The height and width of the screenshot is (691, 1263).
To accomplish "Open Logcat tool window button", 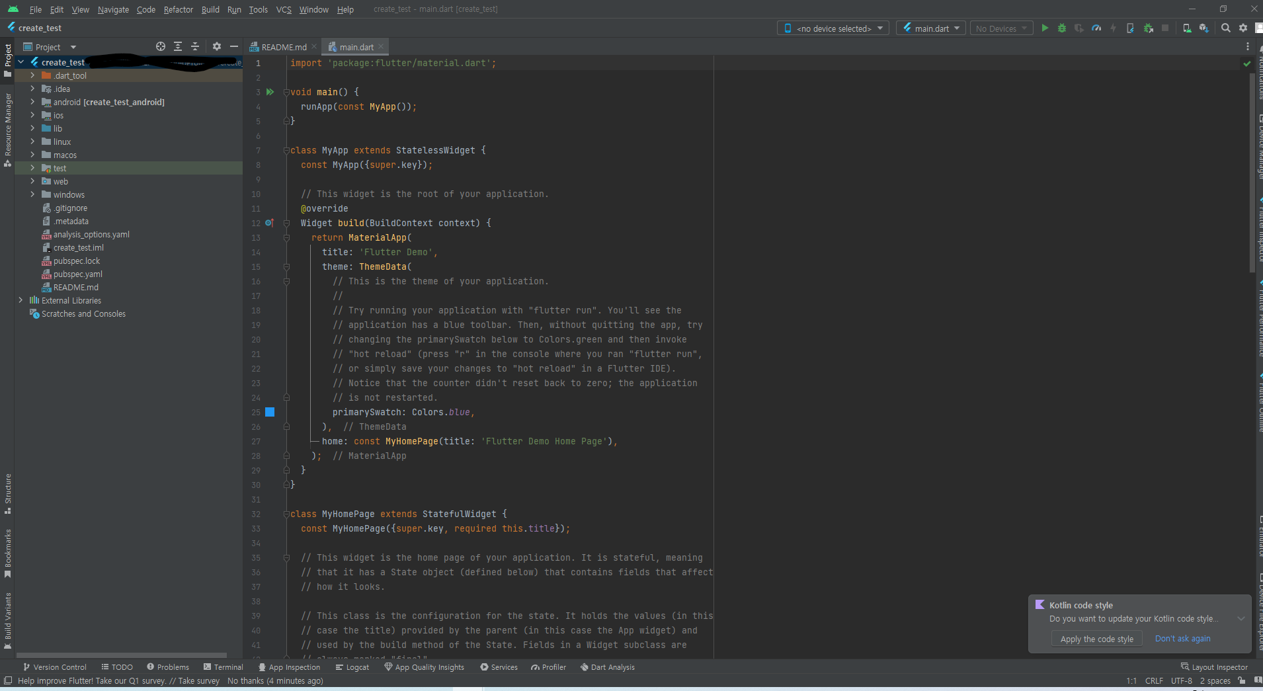I will [352, 667].
